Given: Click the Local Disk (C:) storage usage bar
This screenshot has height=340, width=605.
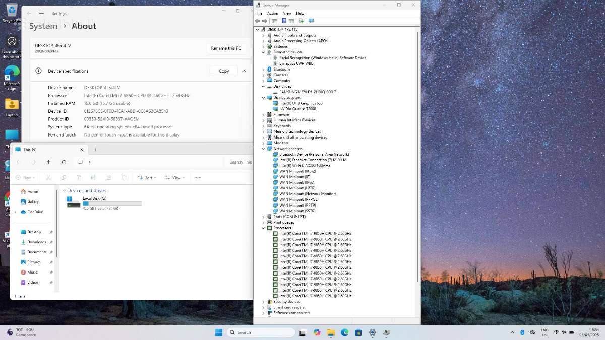Looking at the screenshot, I should pos(112,203).
